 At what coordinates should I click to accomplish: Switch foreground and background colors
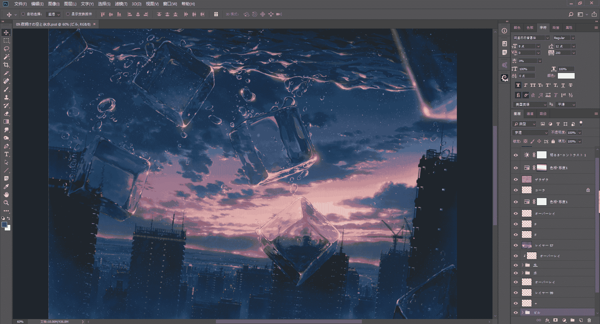coord(9,218)
